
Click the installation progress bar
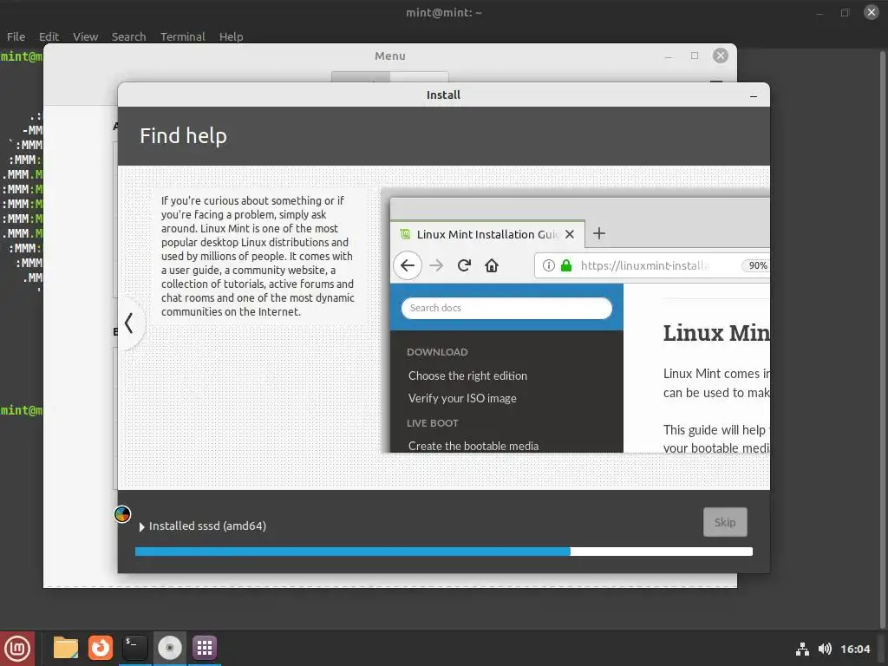click(443, 552)
